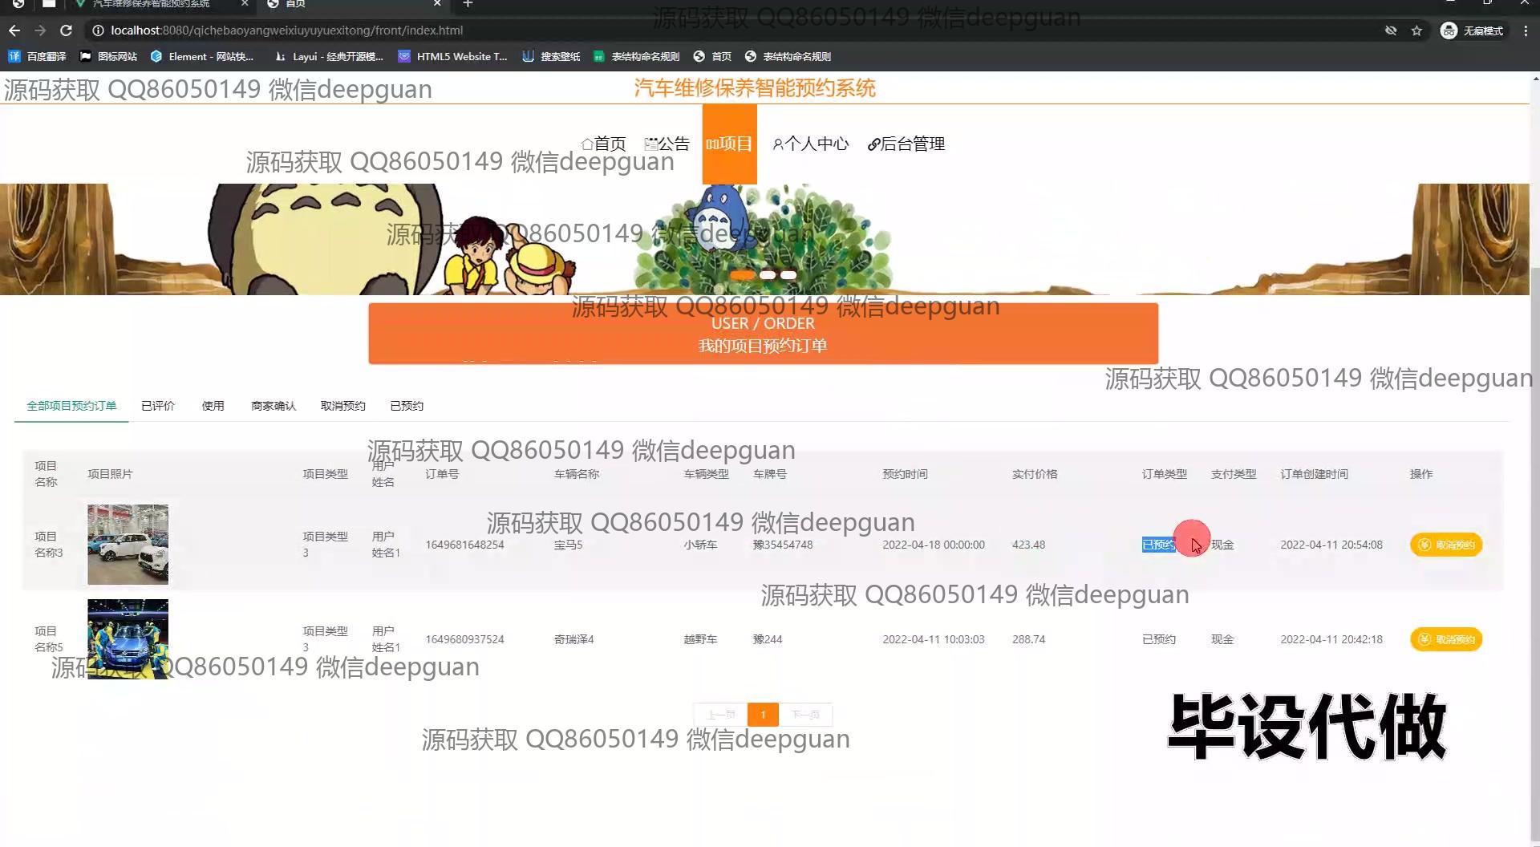Click vehicle type 小轿车
The height and width of the screenshot is (847, 1540).
click(700, 545)
